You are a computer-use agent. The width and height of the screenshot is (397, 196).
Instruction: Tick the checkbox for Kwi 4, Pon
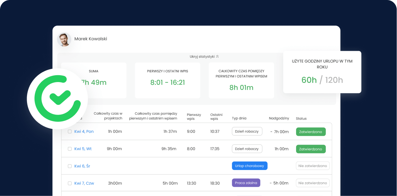coord(70,132)
